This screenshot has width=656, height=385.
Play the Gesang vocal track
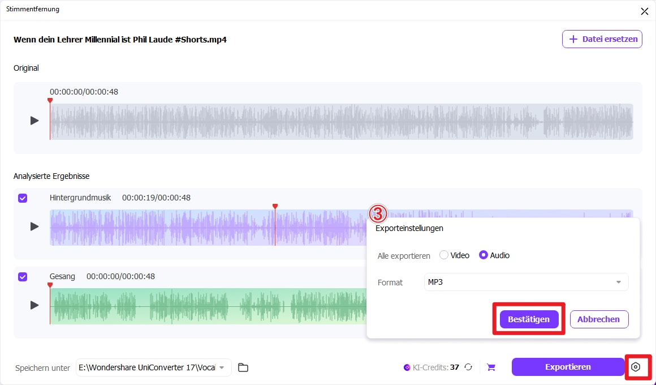pos(34,305)
